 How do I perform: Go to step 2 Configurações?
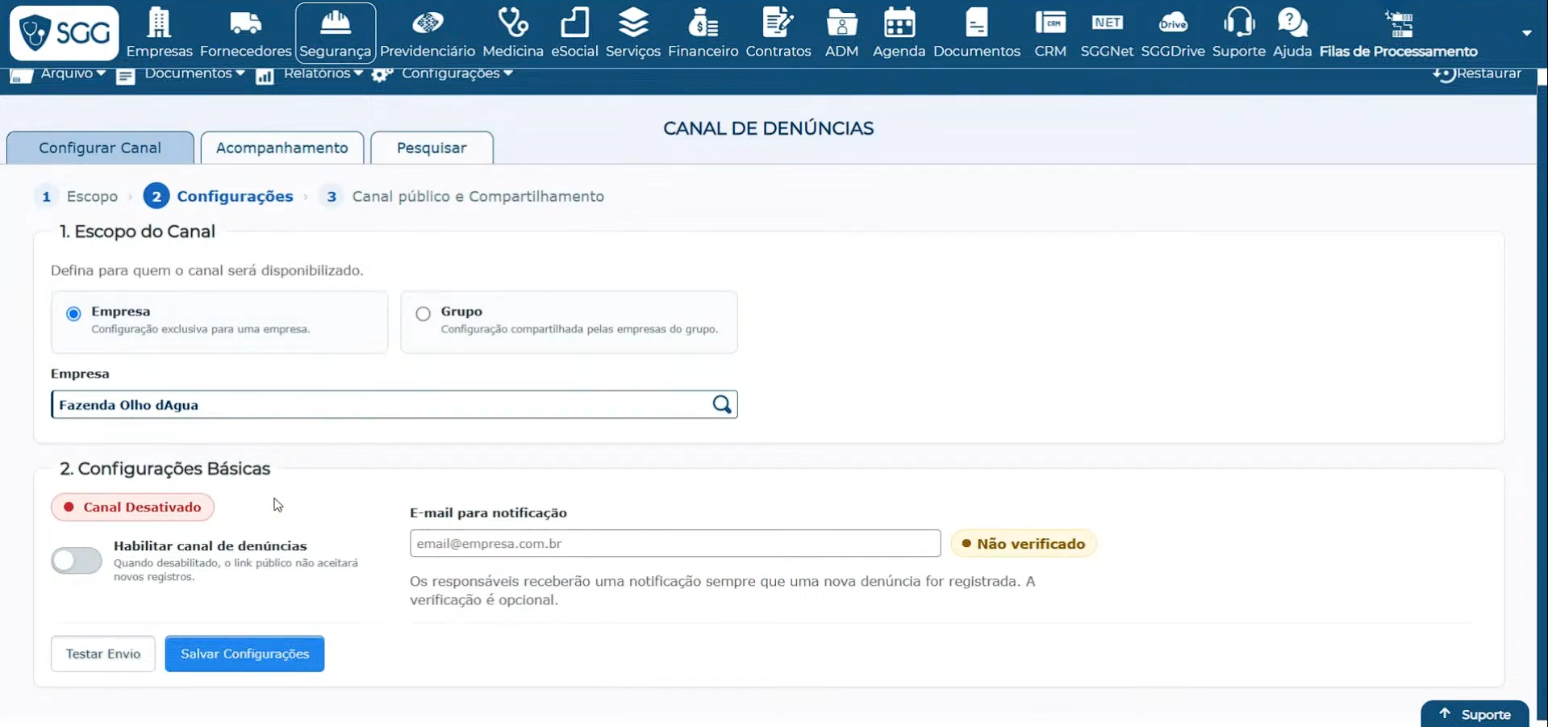[219, 196]
